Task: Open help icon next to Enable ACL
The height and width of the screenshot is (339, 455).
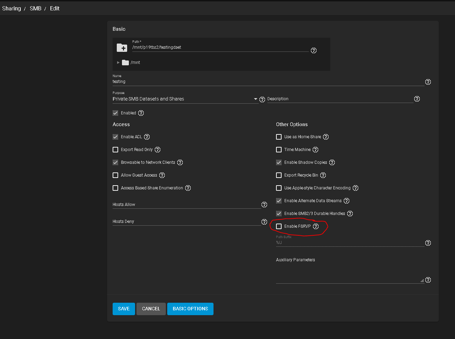Action: pos(147,137)
